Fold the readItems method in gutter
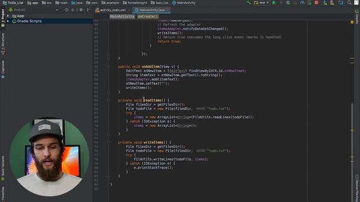The width and height of the screenshot is (360, 202). tap(109, 100)
